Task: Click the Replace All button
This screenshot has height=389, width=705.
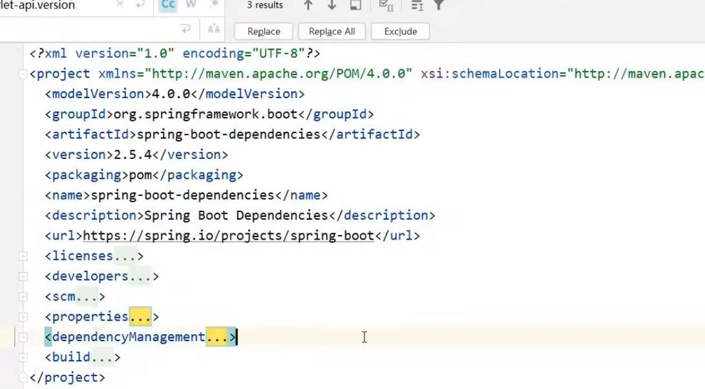Action: [331, 32]
